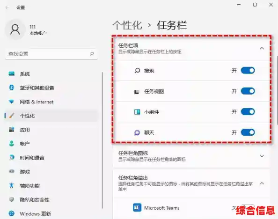
Task: Open 系统 settings category
Action: click(x=51, y=73)
